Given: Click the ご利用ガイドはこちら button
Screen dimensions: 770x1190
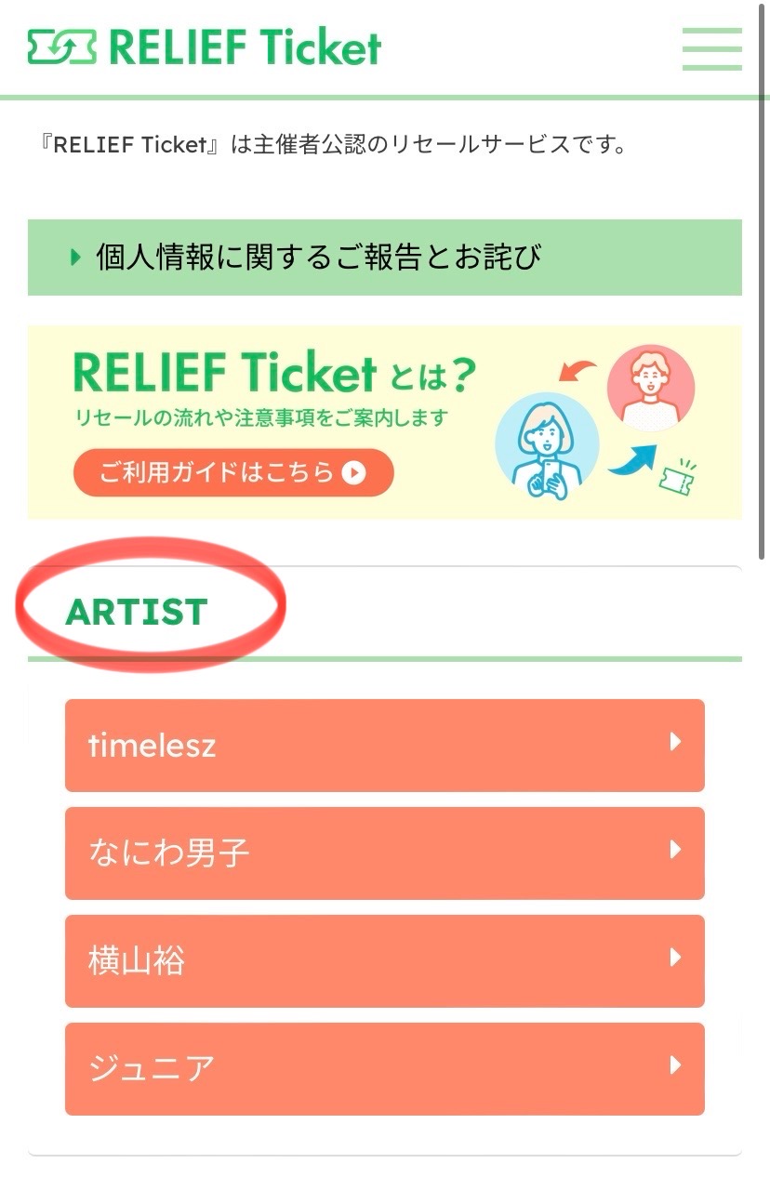Looking at the screenshot, I should coord(233,473).
